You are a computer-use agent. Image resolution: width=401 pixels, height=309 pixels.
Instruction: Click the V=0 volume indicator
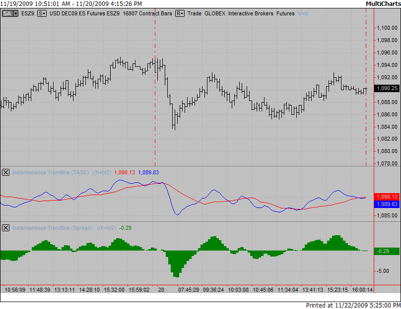pos(303,13)
